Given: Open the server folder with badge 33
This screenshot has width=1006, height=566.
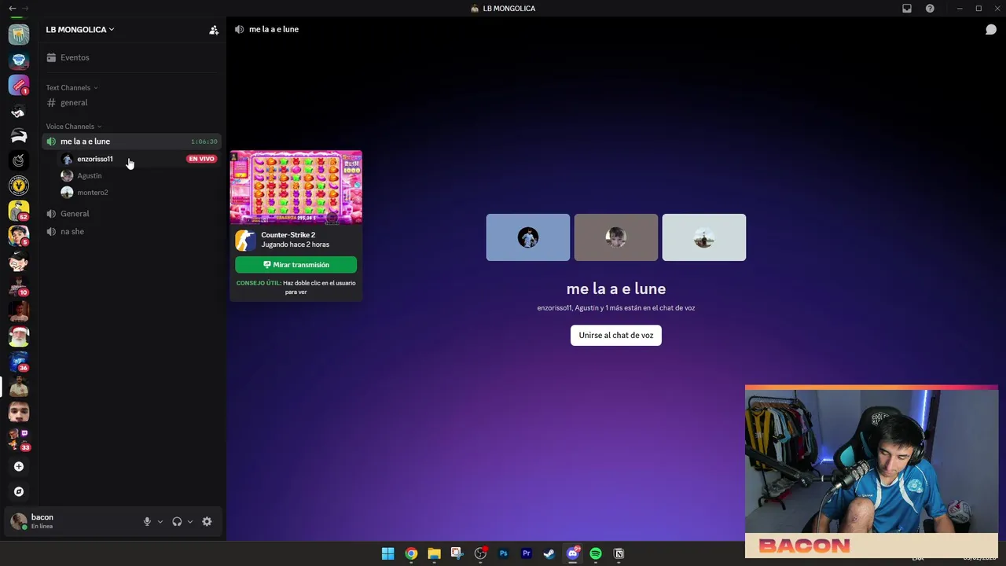Looking at the screenshot, I should pyautogui.click(x=19, y=439).
